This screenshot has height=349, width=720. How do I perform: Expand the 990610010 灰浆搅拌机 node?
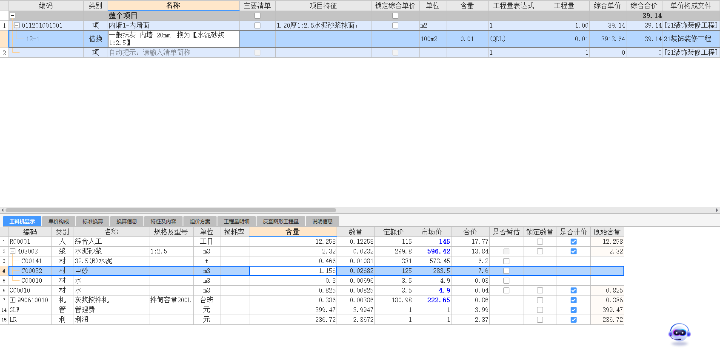[x=13, y=300]
